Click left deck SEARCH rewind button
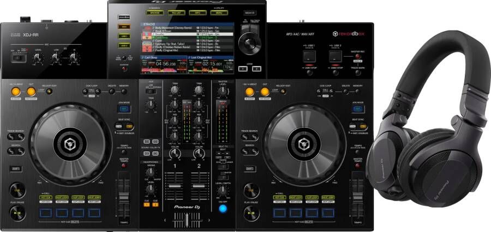This screenshot has width=491, height=232. pos(11,151)
